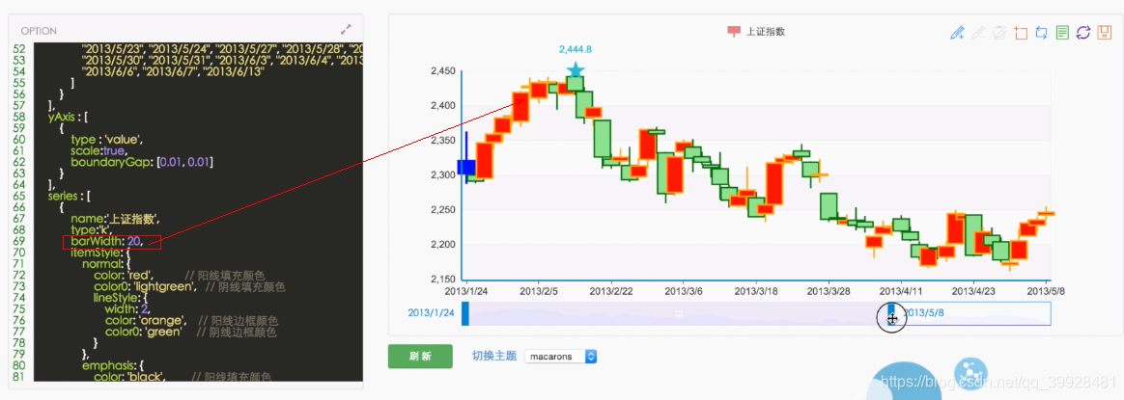This screenshot has width=1124, height=400.
Task: Grab the left data zoom slider handle
Action: (465, 314)
